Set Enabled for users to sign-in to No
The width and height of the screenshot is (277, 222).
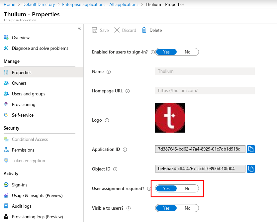pyautogui.click(x=187, y=52)
